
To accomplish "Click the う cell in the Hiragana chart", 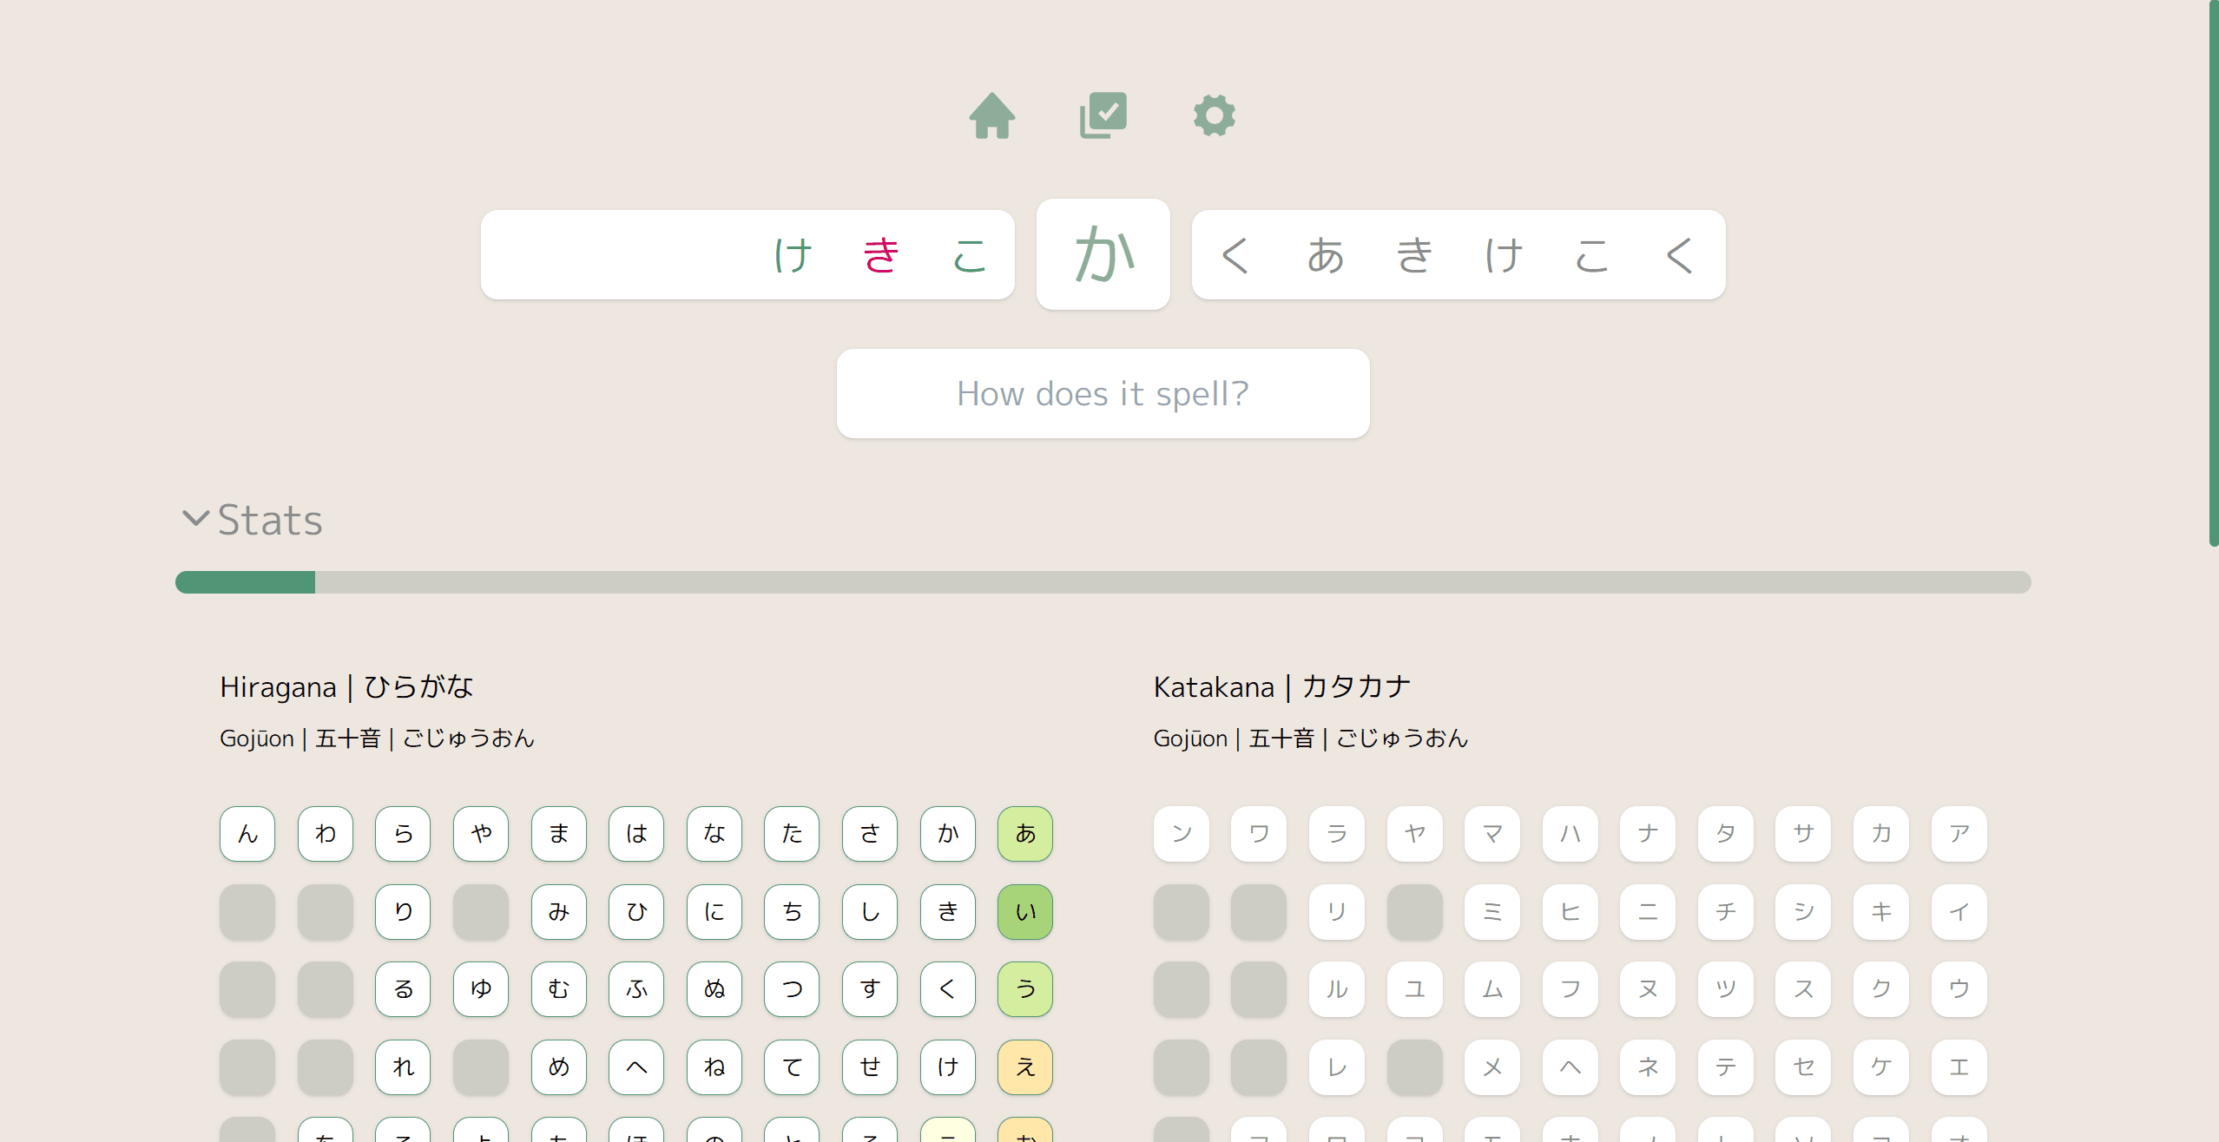I will (1025, 989).
